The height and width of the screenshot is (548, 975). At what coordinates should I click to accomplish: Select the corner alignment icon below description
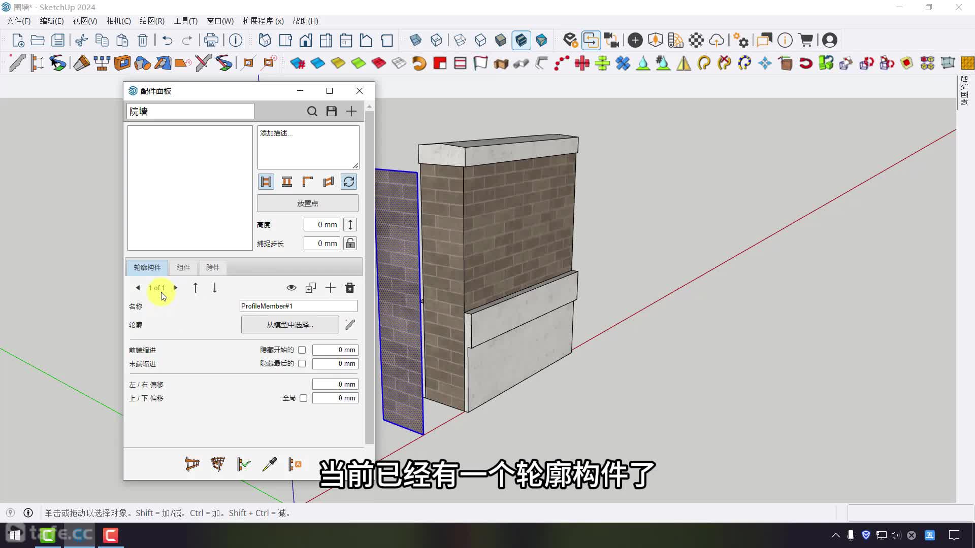click(308, 182)
